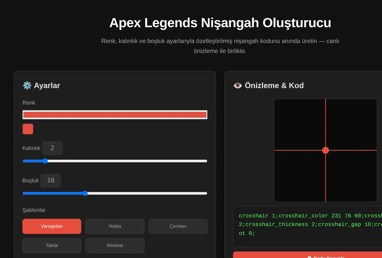This screenshot has height=258, width=382.
Task: Click the small red color swatch
Action: click(x=28, y=129)
